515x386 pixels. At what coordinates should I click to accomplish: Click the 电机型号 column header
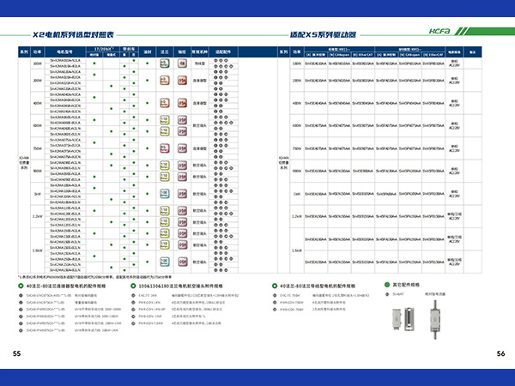[65, 52]
